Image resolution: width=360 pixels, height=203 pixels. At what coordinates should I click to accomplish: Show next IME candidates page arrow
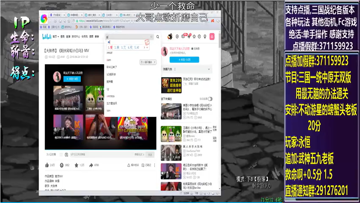(x=144, y=48)
